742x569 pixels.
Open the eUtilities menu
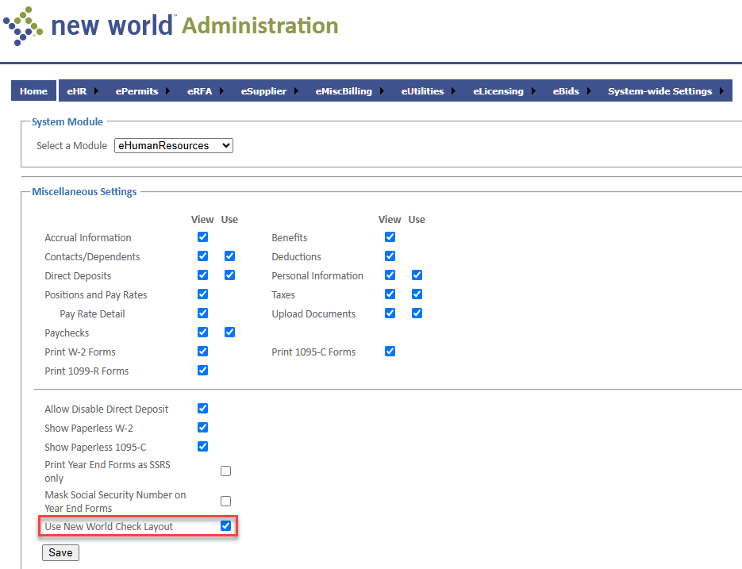click(x=422, y=91)
